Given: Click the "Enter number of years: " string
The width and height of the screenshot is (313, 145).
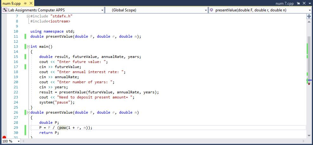Looking at the screenshot, I should point(85,82).
